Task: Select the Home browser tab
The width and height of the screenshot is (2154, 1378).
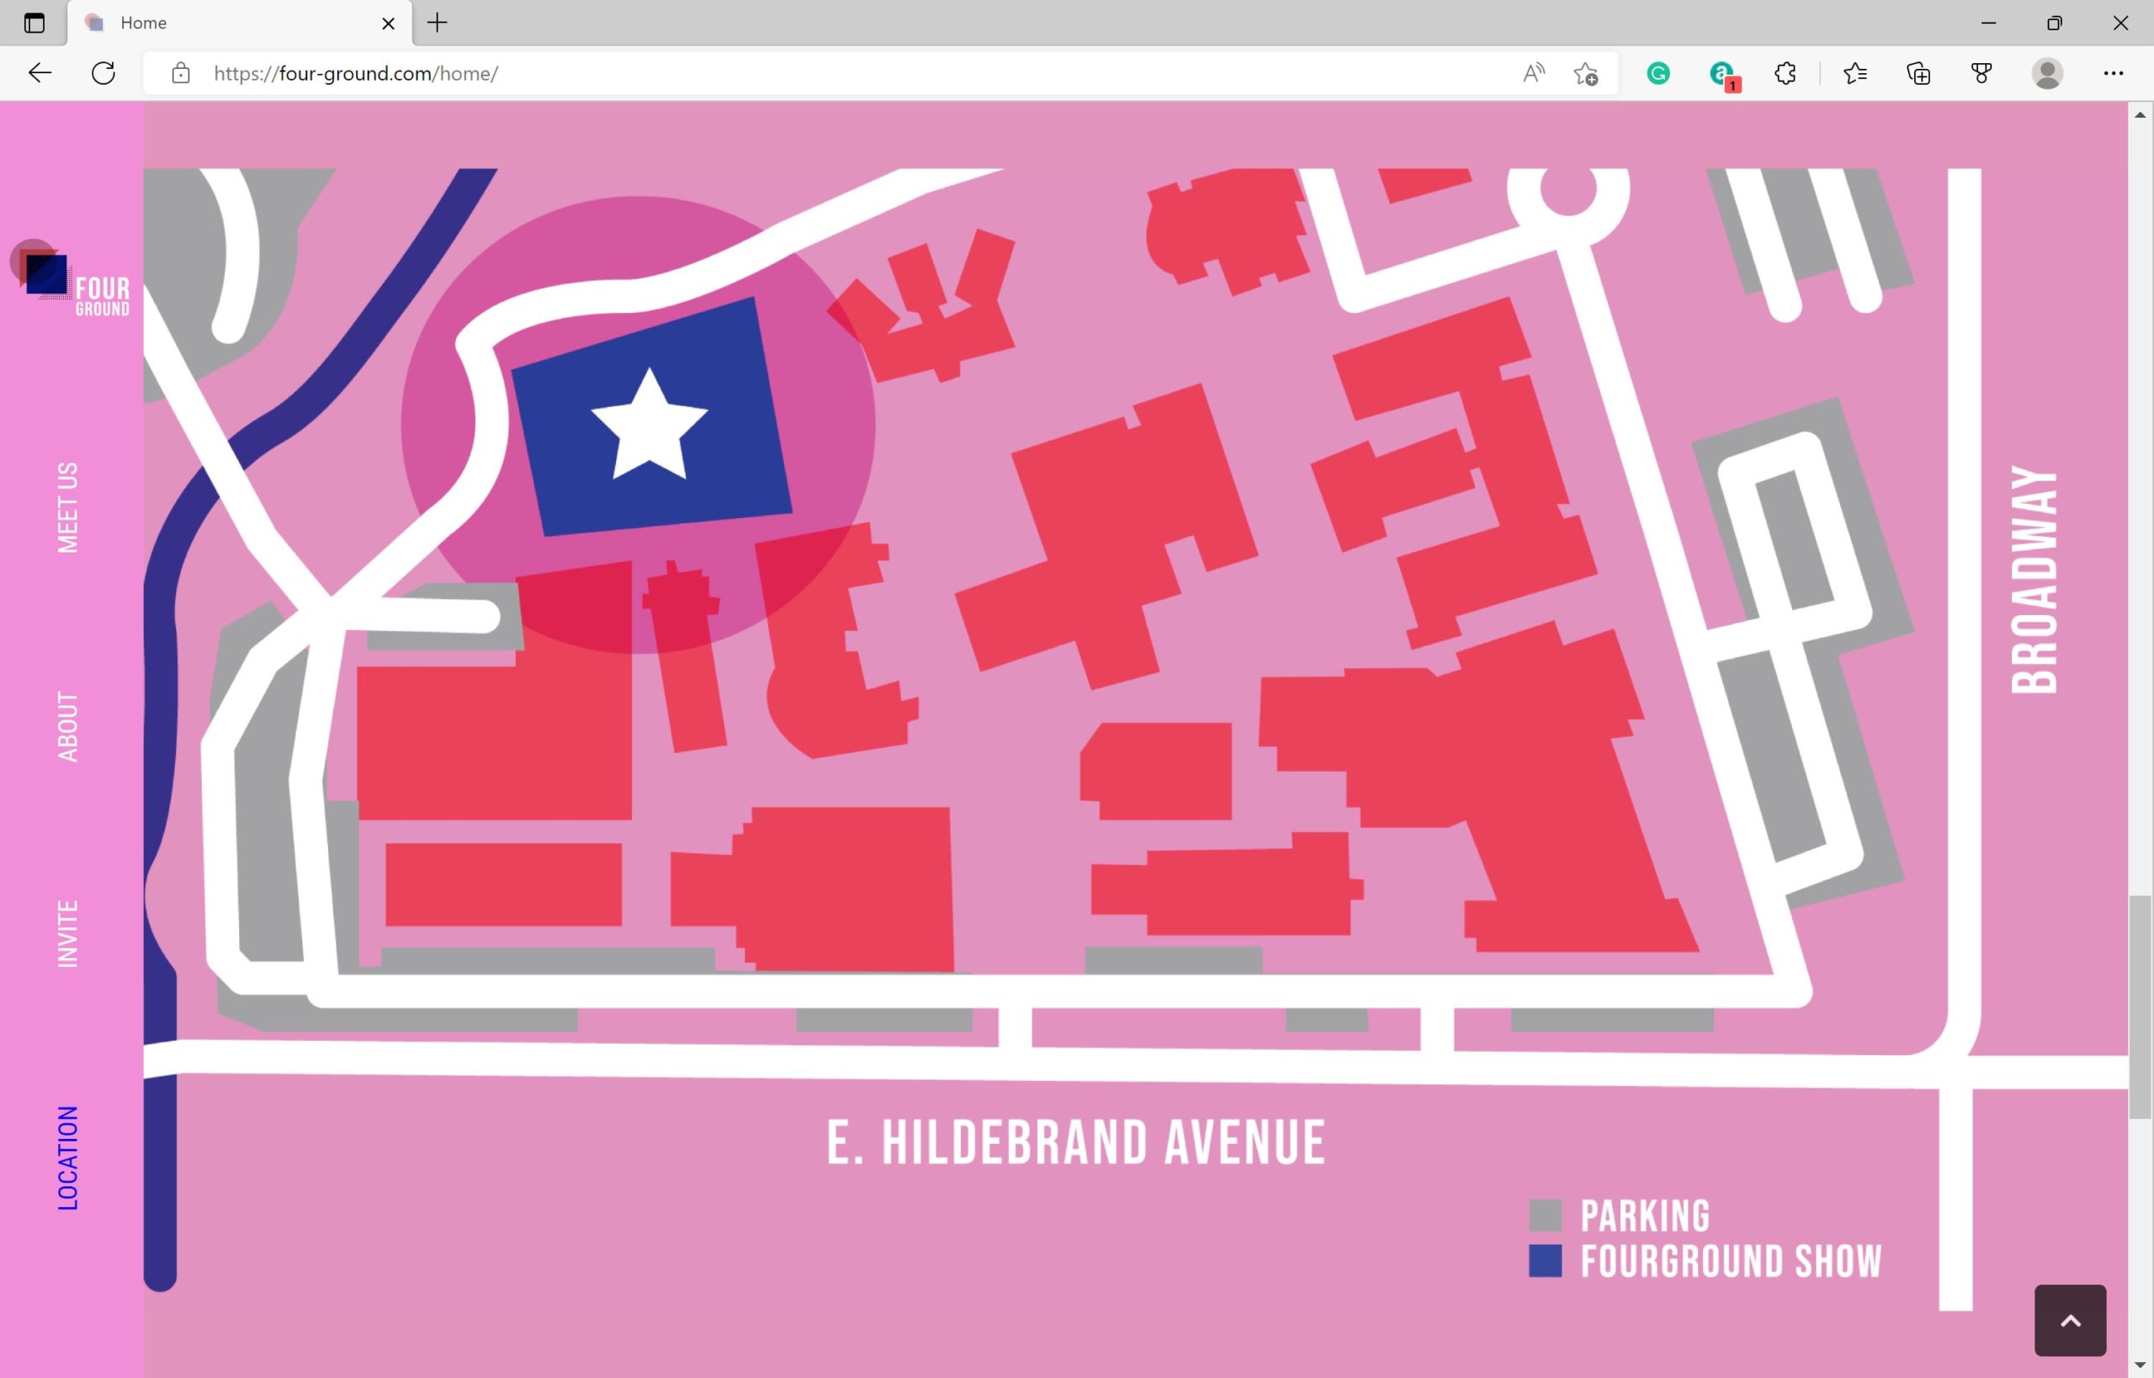Action: point(240,24)
